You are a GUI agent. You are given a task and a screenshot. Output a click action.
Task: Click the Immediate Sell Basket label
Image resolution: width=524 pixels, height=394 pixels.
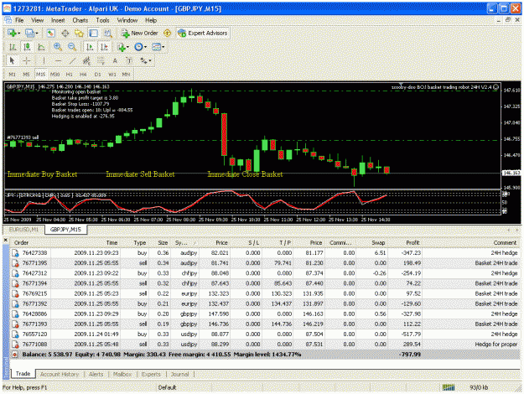click(x=140, y=174)
